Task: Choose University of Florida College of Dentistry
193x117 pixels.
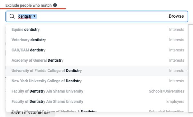Action: pyautogui.click(x=97, y=71)
